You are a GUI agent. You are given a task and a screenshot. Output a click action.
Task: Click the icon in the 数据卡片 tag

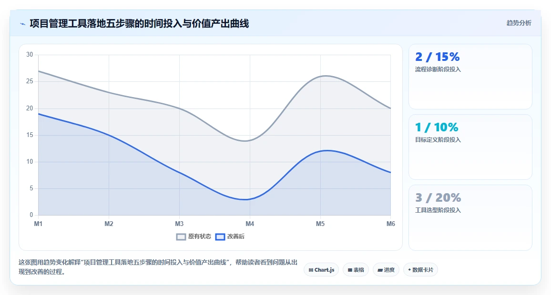coord(409,270)
